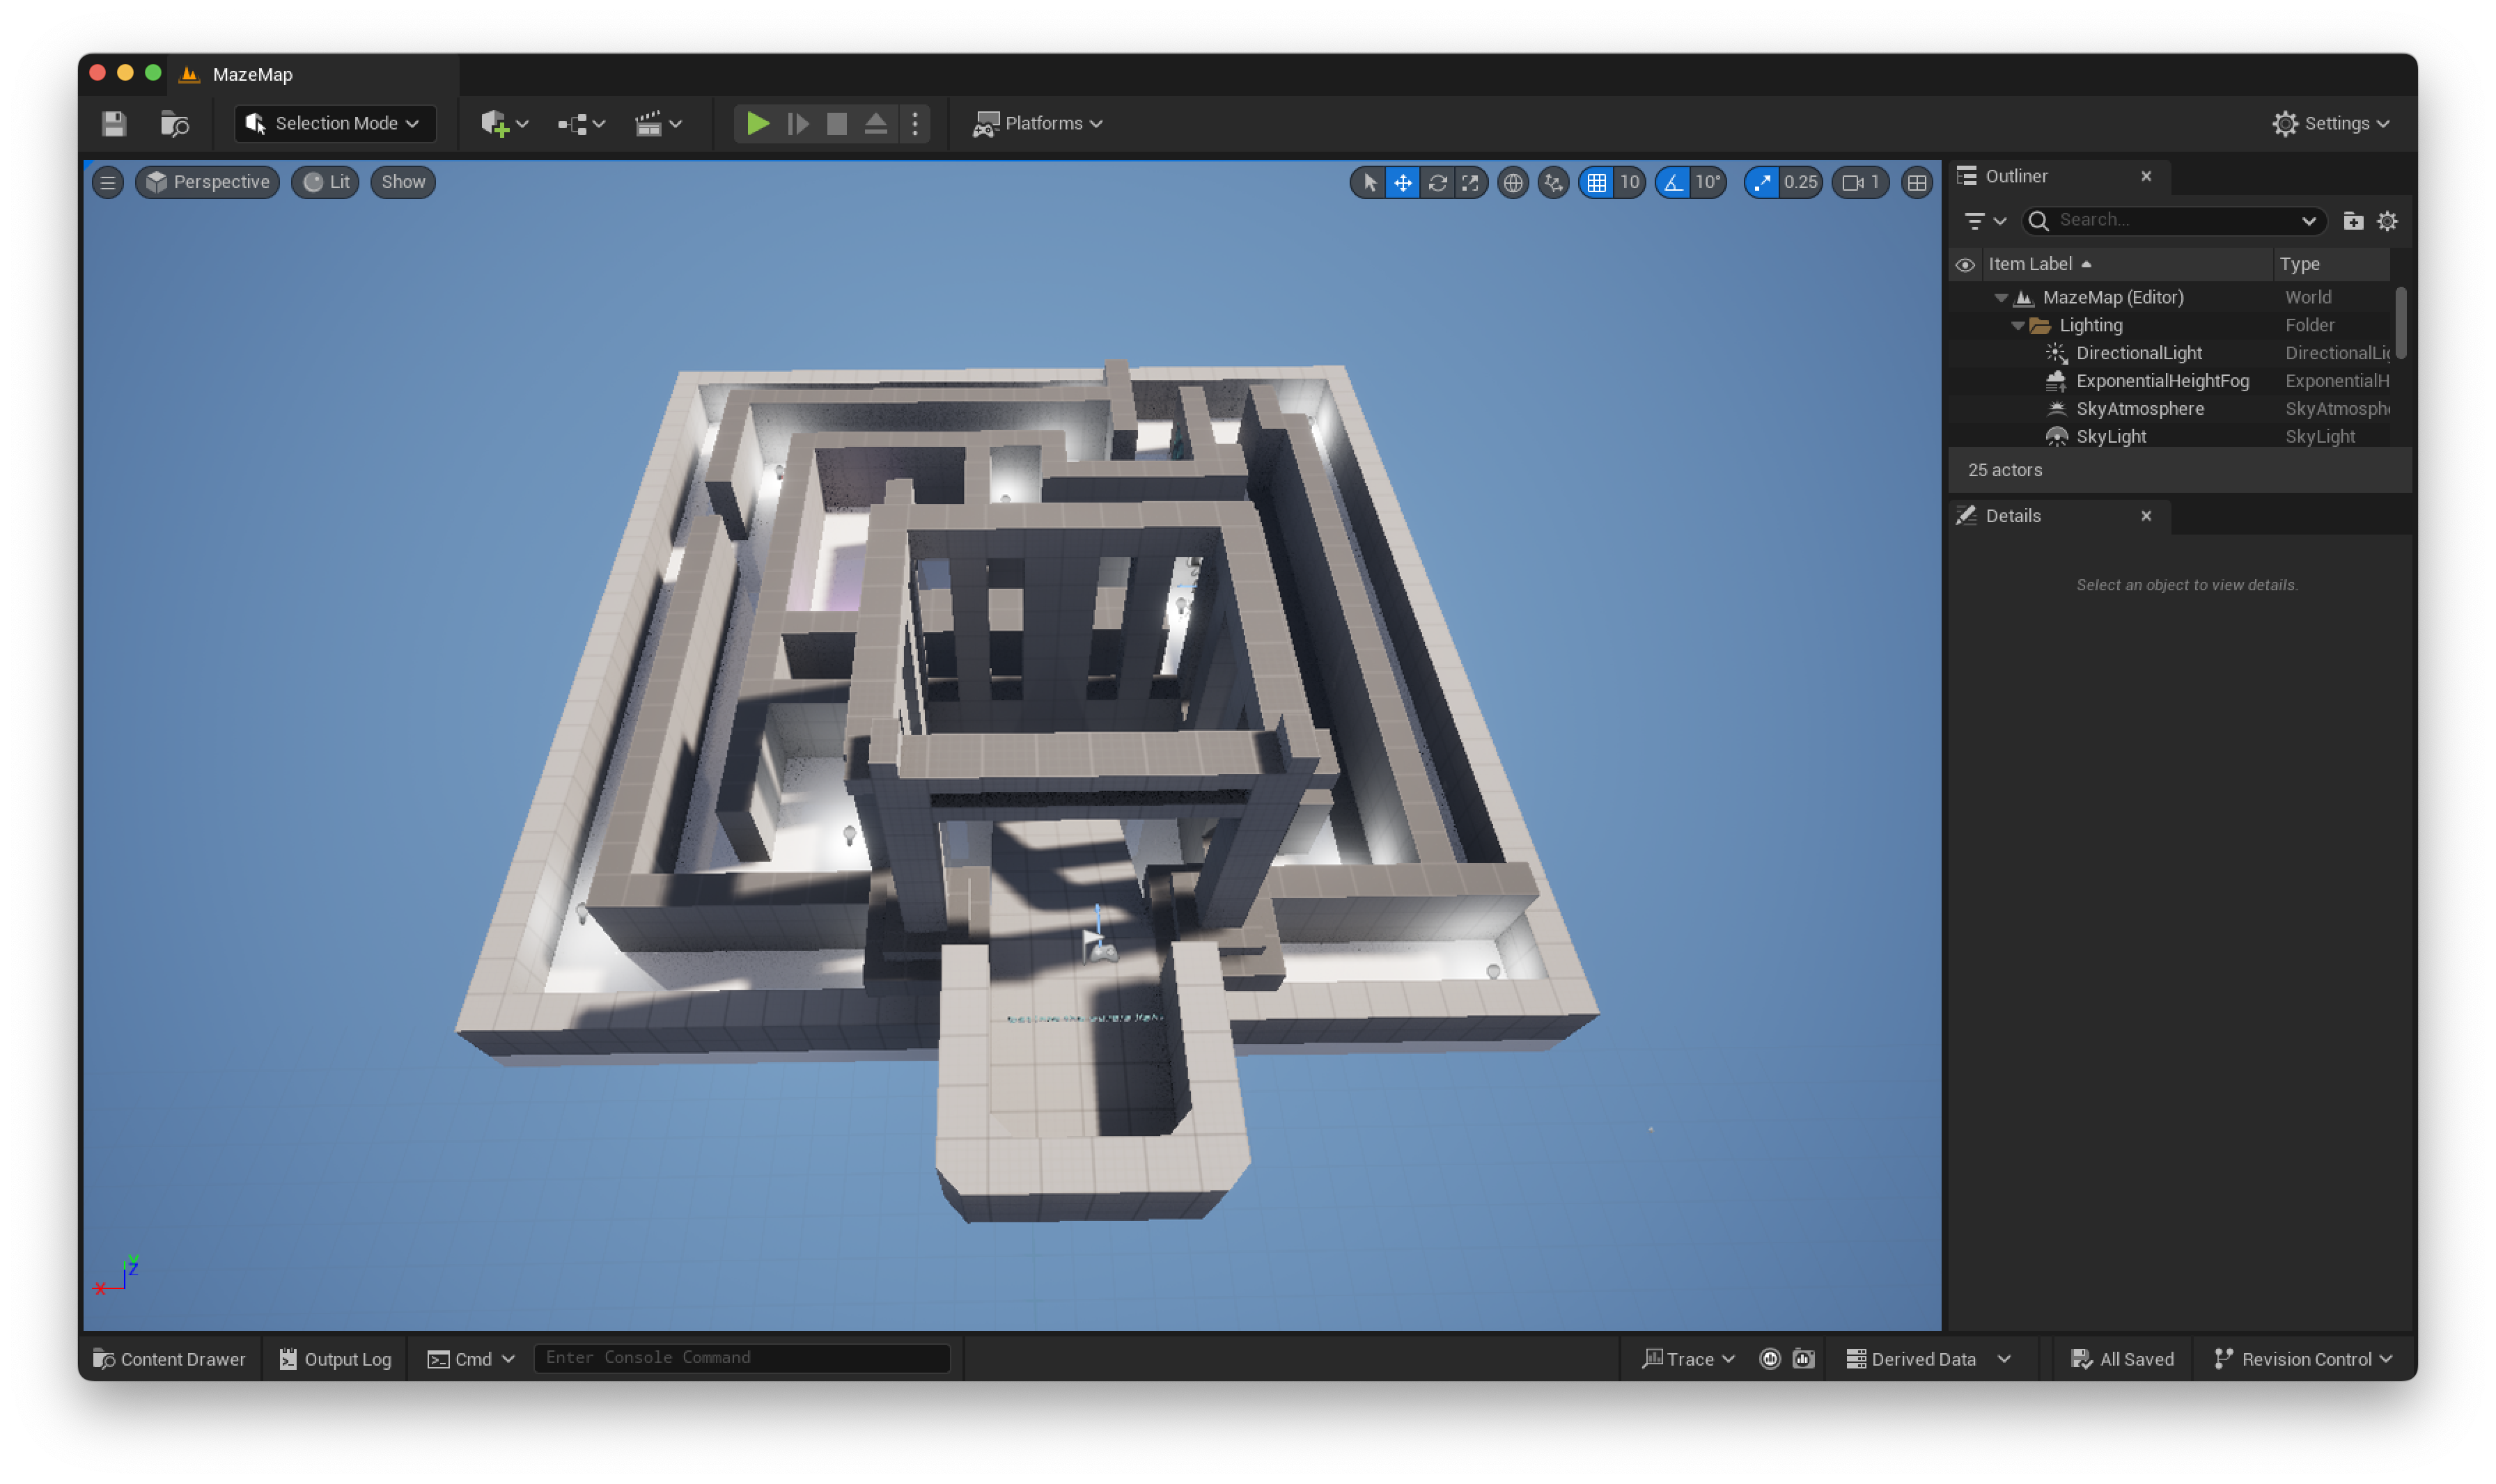Open the Selection Mode dropdown
Viewport: 2496px width, 1484px height.
click(x=335, y=124)
